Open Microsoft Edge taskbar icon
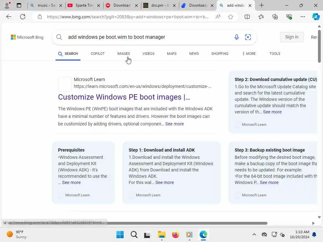 [x=203, y=234]
